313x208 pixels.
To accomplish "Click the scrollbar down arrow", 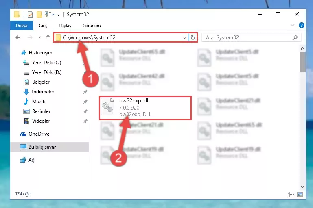I will point(302,187).
